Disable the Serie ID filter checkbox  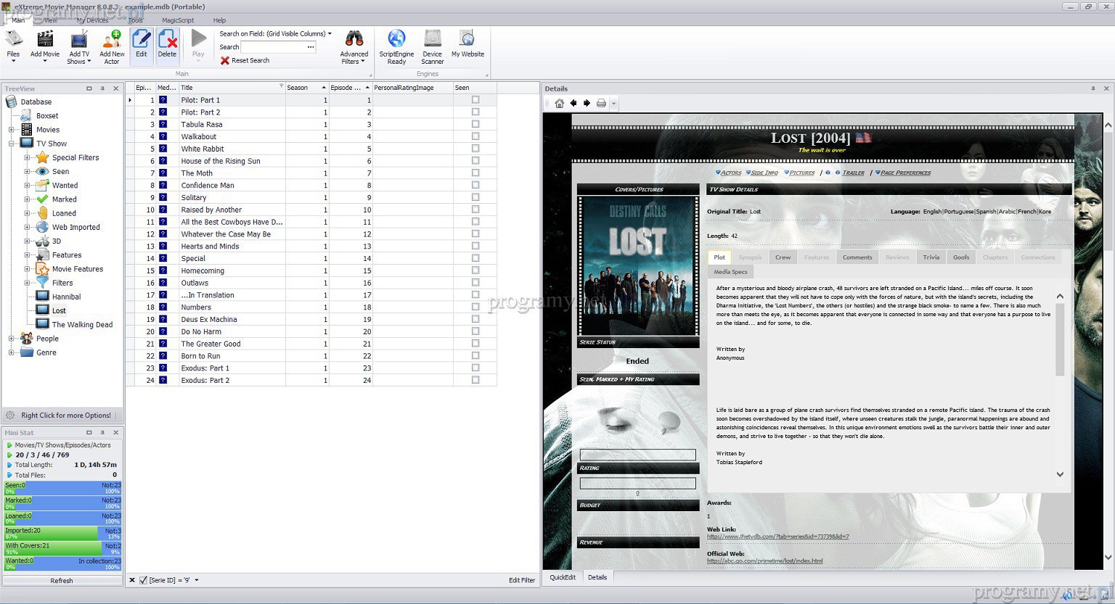click(x=143, y=580)
